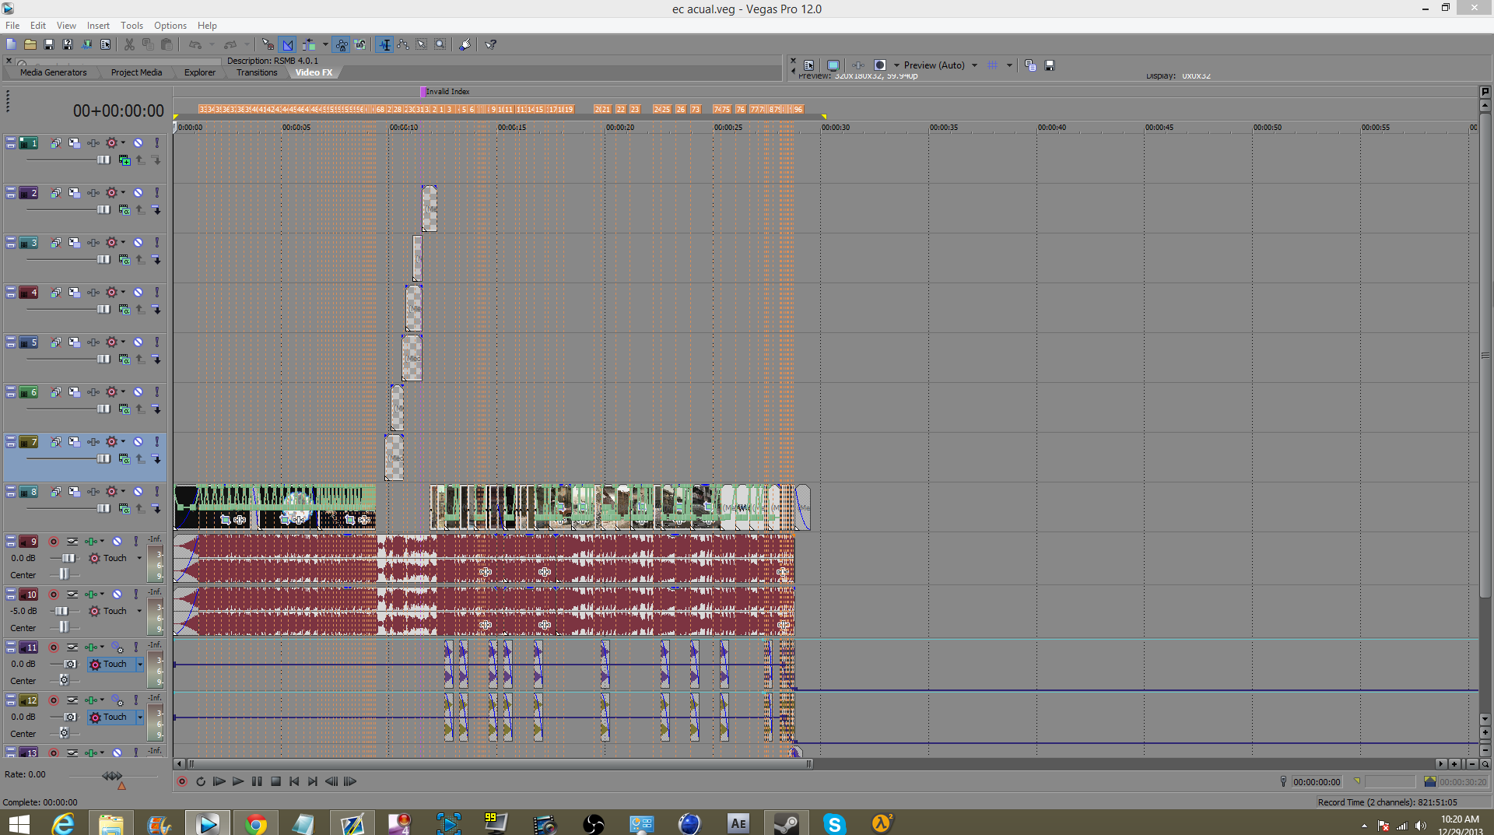
Task: Click the volume fader on audio track 10
Action: pos(63,611)
